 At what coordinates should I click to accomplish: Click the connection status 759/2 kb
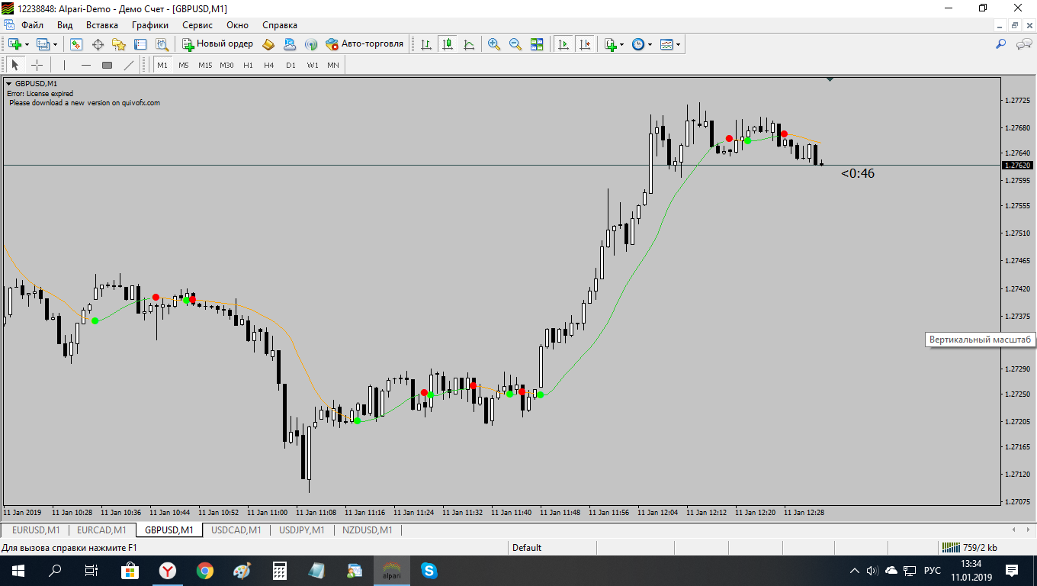pyautogui.click(x=970, y=547)
